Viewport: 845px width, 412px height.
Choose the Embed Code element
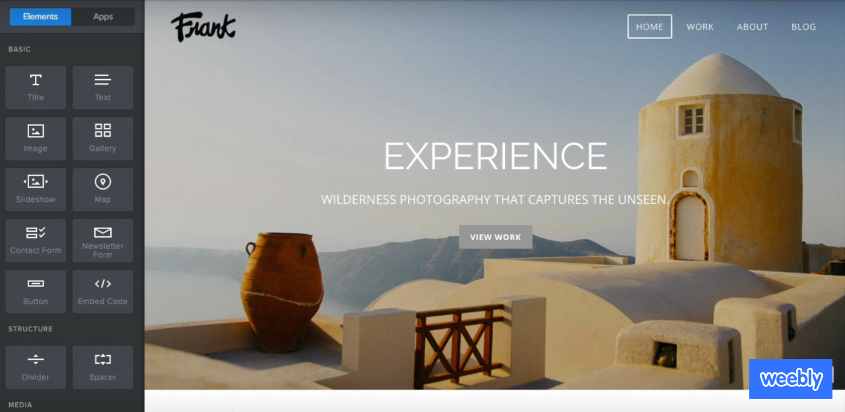pyautogui.click(x=103, y=291)
